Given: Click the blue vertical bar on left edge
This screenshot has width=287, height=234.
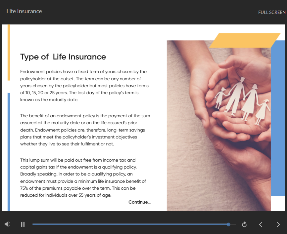Looking at the screenshot, I should click(x=9, y=152).
